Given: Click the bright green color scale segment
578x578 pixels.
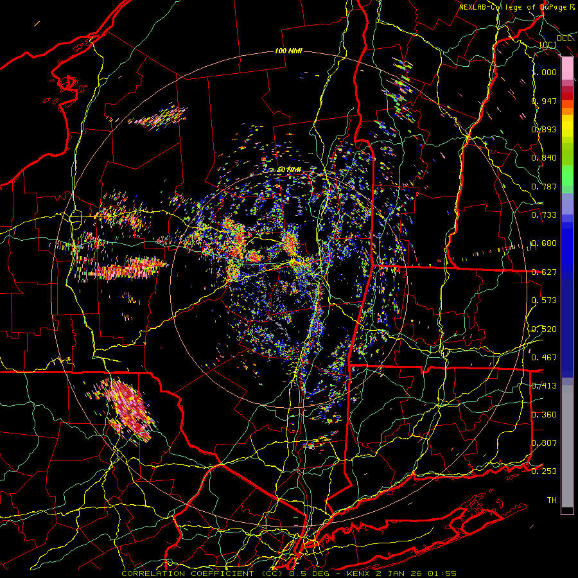Looking at the screenshot, I should [x=567, y=175].
